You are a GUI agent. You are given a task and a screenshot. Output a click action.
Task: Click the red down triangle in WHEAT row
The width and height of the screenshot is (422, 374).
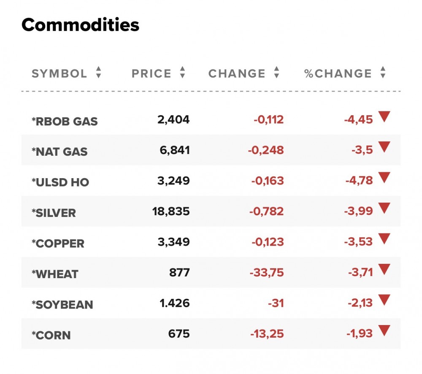click(384, 270)
